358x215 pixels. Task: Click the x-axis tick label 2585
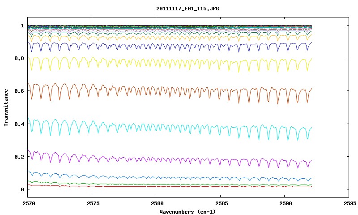222,203
